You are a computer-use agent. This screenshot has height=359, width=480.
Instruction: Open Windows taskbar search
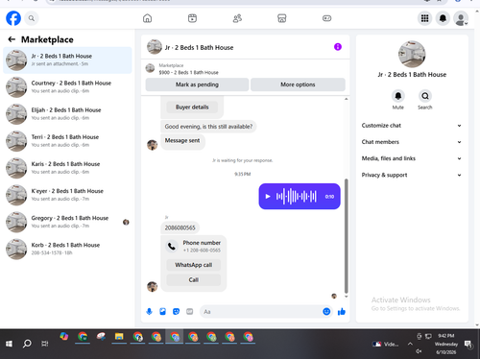pos(27,344)
